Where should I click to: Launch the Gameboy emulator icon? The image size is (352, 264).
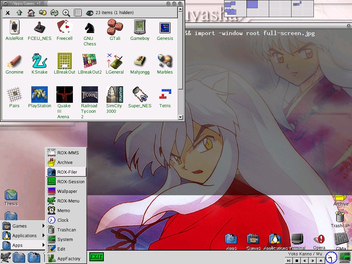[140, 30]
